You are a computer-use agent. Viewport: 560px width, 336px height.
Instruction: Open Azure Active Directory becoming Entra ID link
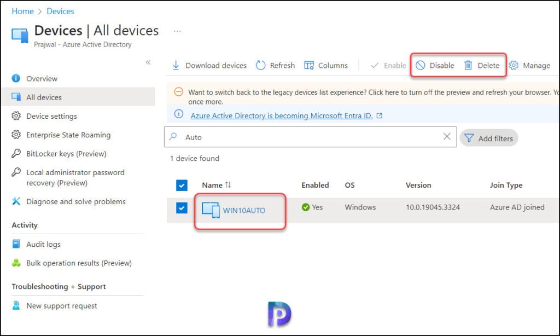coord(282,116)
